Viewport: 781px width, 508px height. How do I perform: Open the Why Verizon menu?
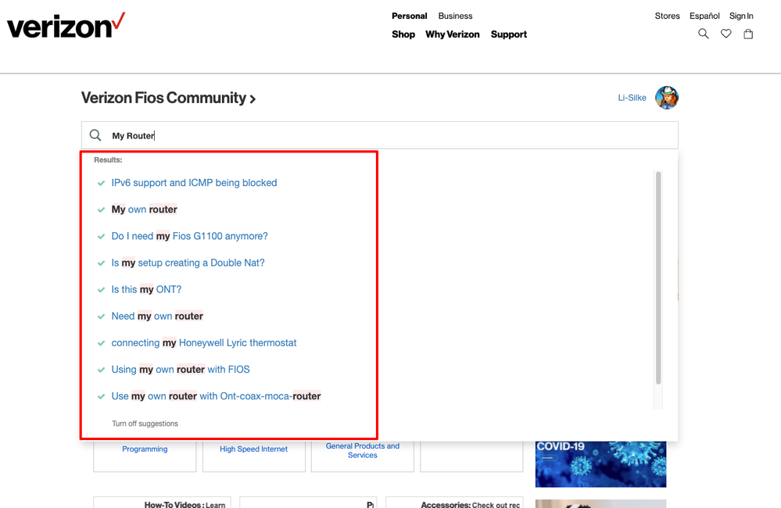click(x=453, y=34)
